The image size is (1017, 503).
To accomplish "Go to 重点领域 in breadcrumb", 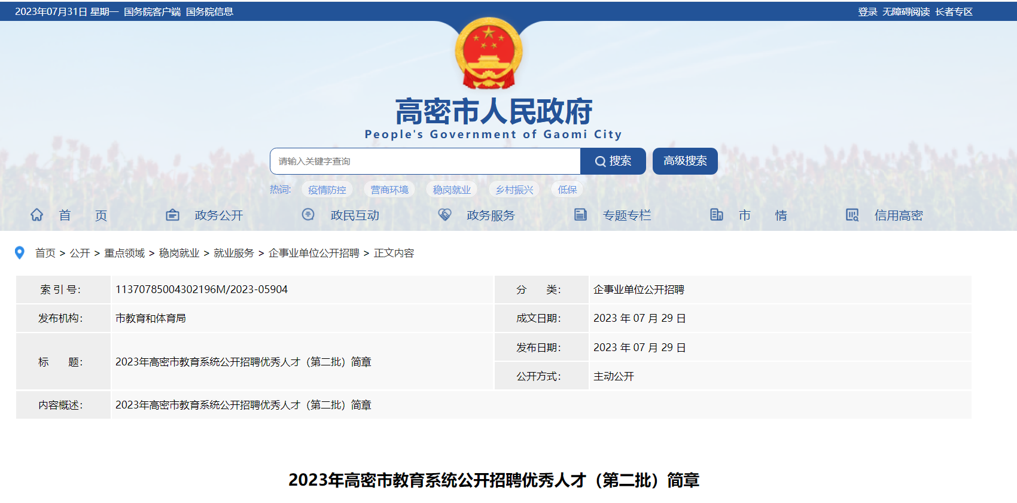I will [x=124, y=253].
